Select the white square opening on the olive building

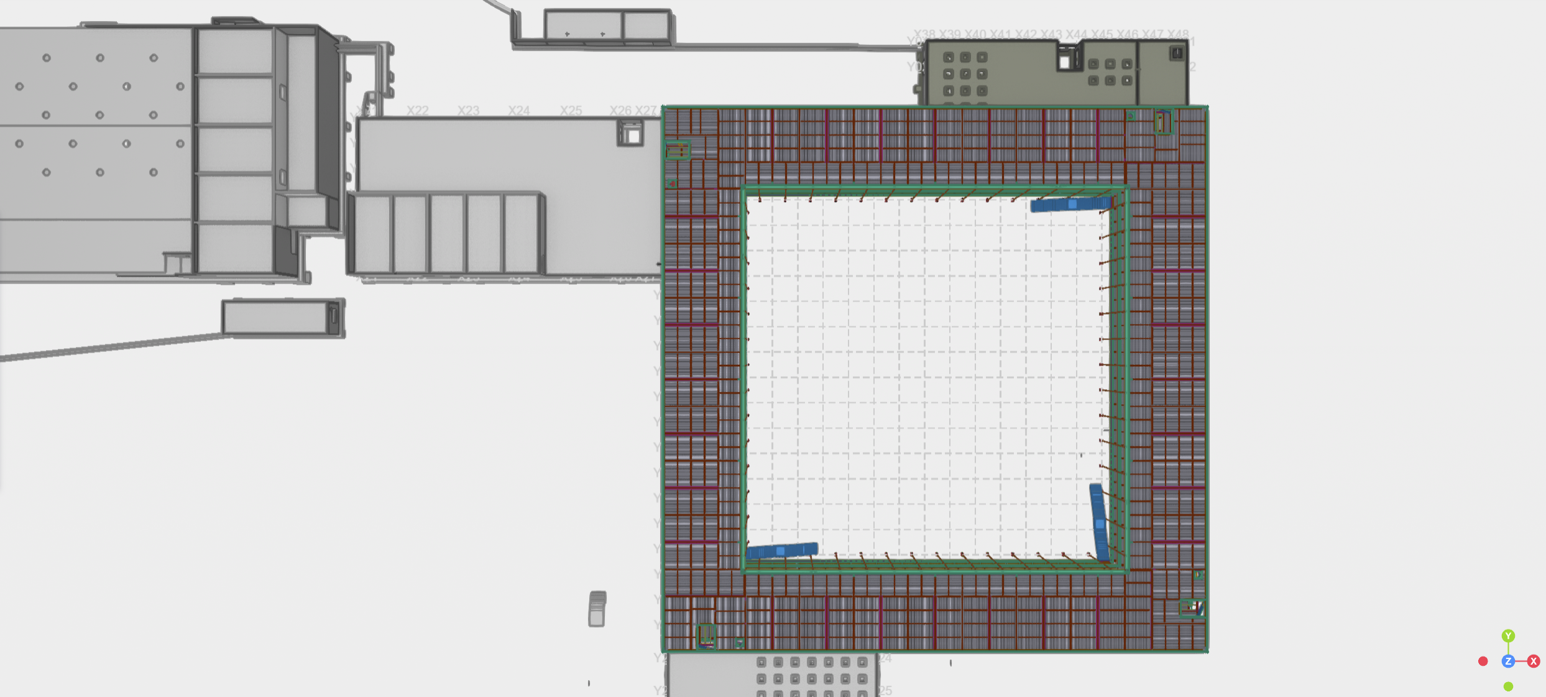click(1065, 62)
